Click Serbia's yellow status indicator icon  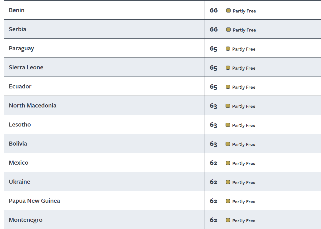pyautogui.click(x=228, y=30)
